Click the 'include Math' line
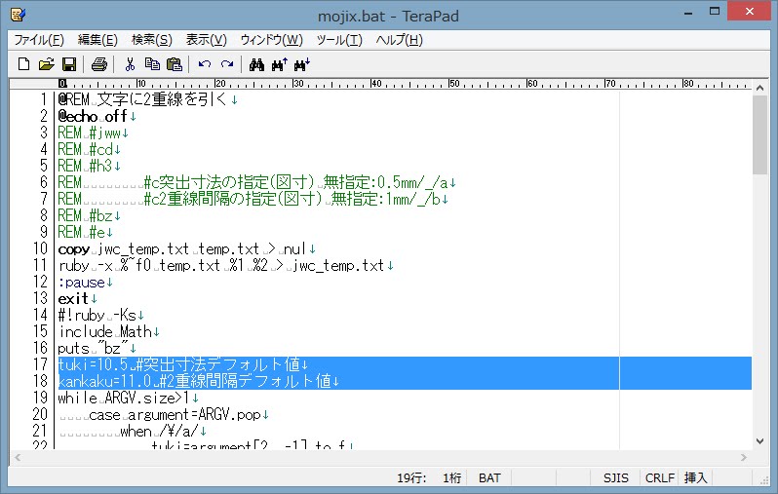 click(x=108, y=331)
